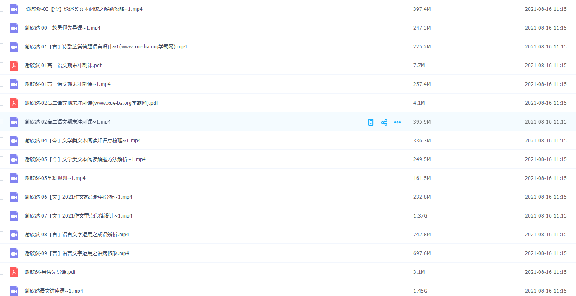Select checkbox beside 谢欣然-04 文学类文本阅读知识点梳理
Screen dimensions: 576x296
click(x=1, y=140)
